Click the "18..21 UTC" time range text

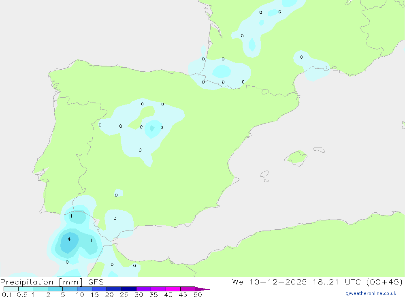coord(337,282)
